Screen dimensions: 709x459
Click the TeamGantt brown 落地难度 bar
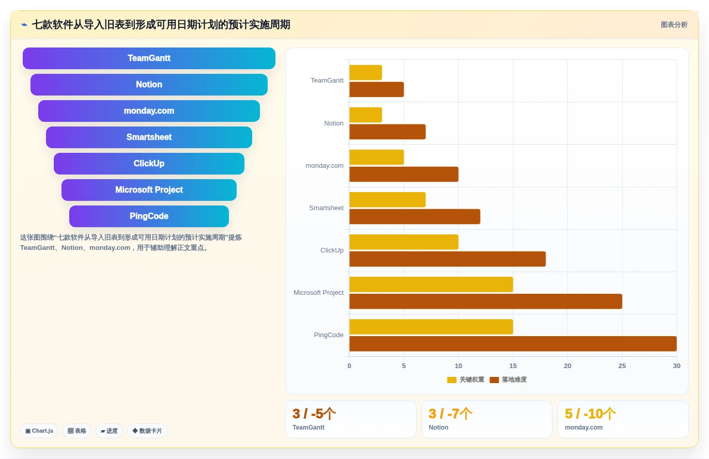[376, 89]
